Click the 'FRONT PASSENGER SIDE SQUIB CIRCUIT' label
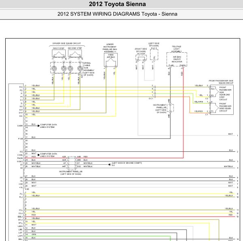The image size is (243, 241). 221,82
